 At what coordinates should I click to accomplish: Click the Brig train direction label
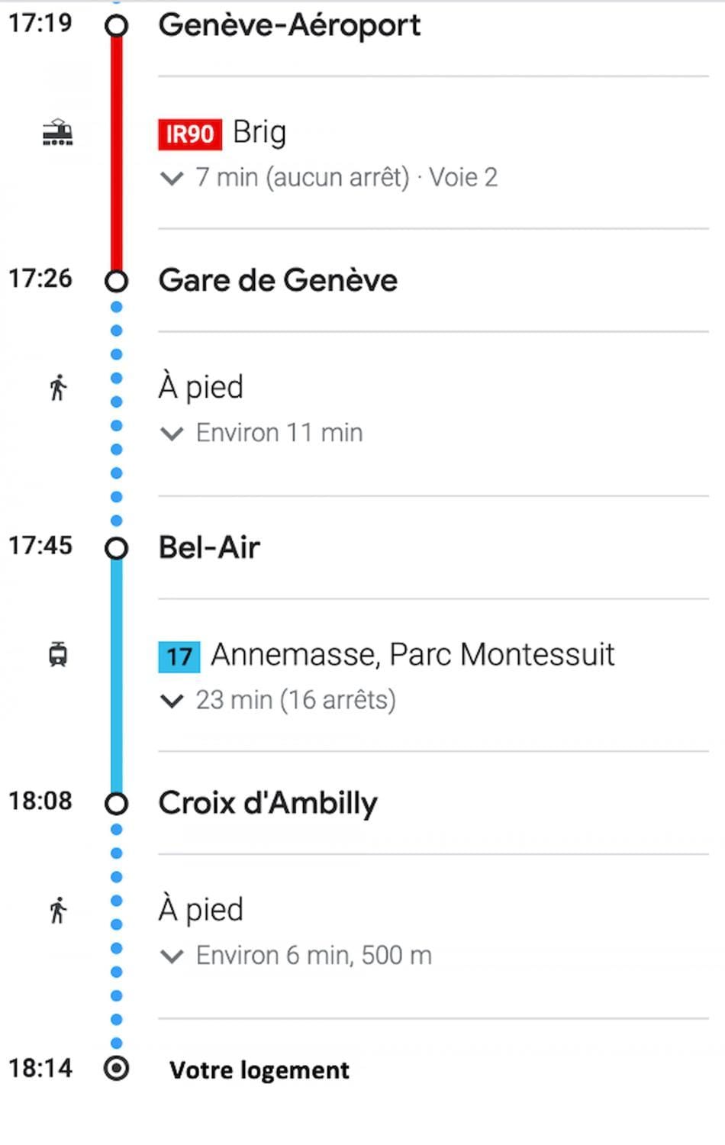click(x=259, y=132)
